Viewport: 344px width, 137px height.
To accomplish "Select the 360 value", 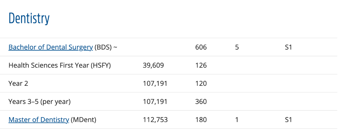I will click(201, 102).
